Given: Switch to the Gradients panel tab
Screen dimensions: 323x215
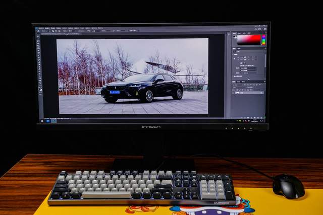Looking at the screenshot, I should coord(244,33).
